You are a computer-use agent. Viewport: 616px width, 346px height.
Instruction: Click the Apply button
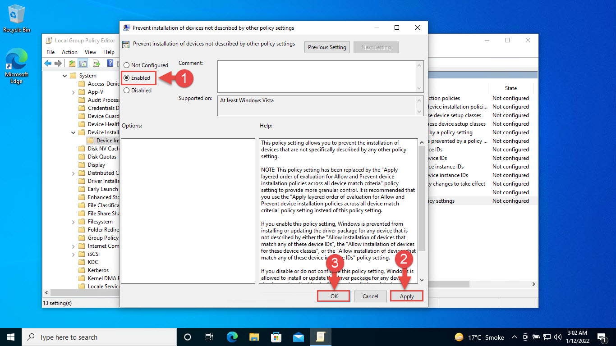[x=406, y=296]
